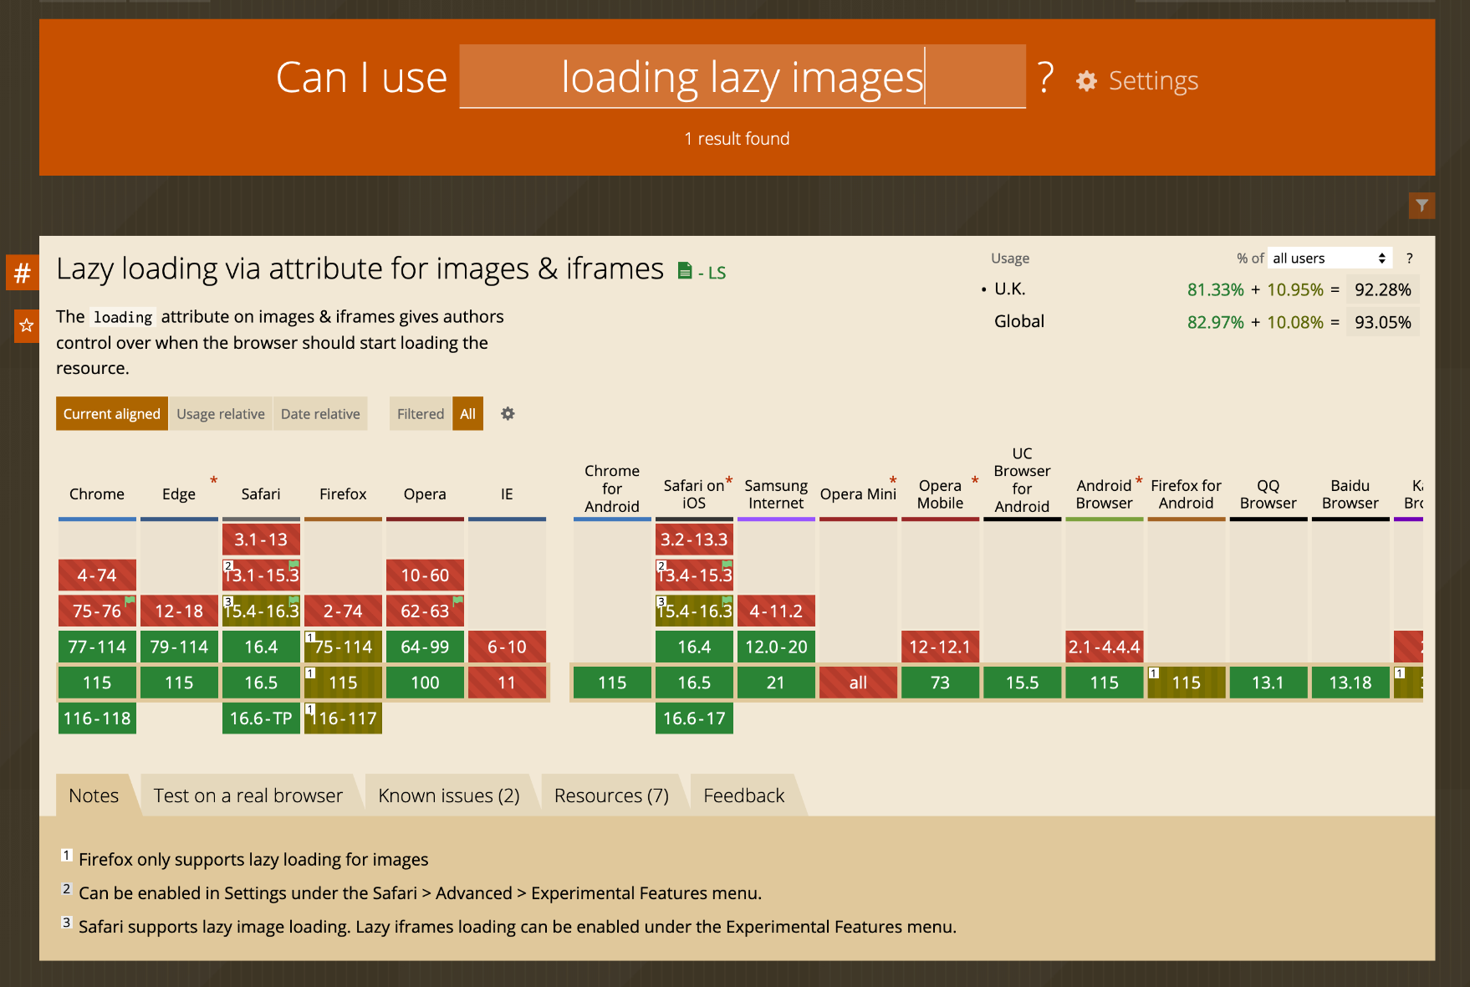Select UC Browser 15.5 cell
Image resolution: width=1470 pixels, height=987 pixels.
[x=1022, y=683]
